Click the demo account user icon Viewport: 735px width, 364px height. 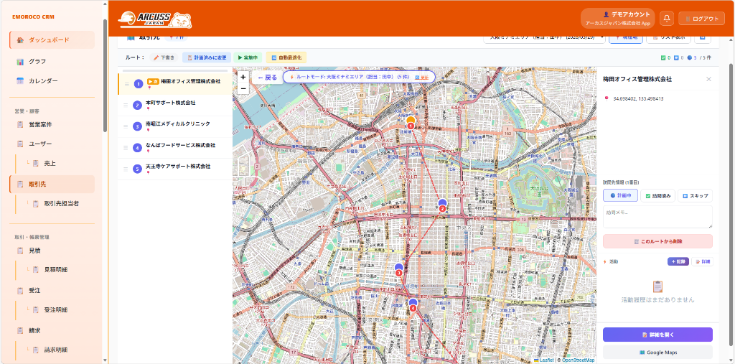[606, 14]
